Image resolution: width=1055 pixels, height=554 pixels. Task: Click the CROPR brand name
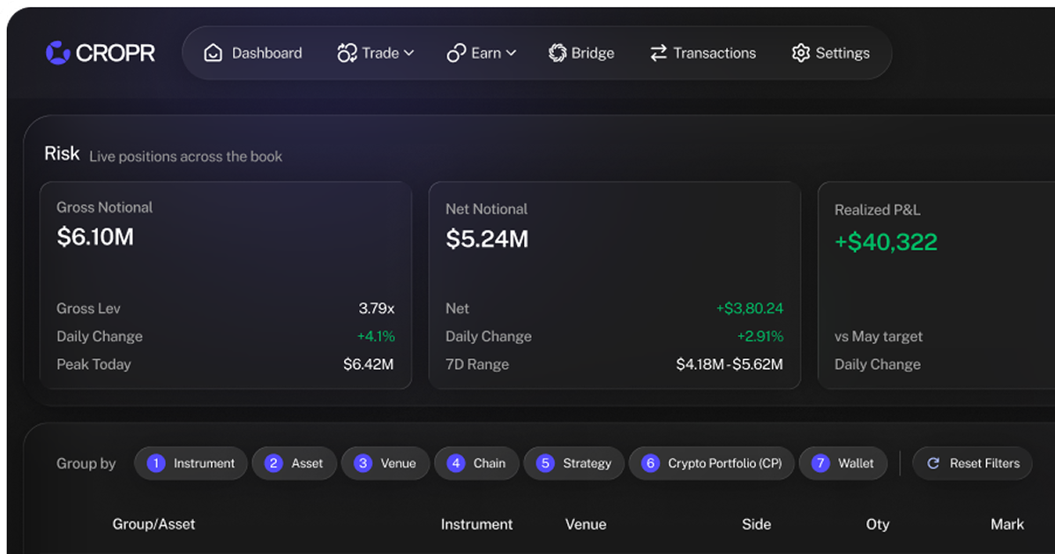click(x=115, y=53)
